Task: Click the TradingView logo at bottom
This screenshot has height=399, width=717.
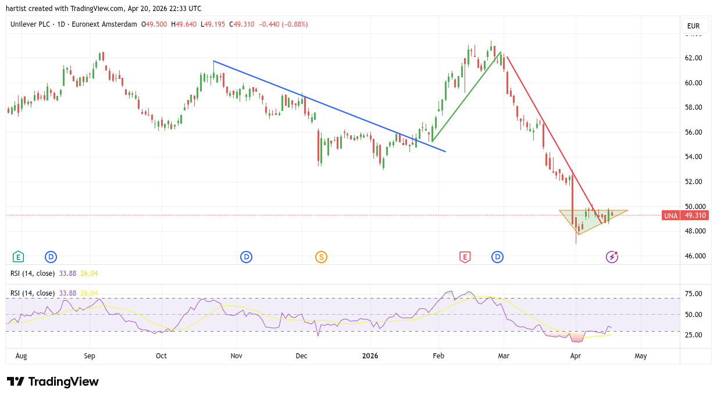Action: (x=53, y=382)
